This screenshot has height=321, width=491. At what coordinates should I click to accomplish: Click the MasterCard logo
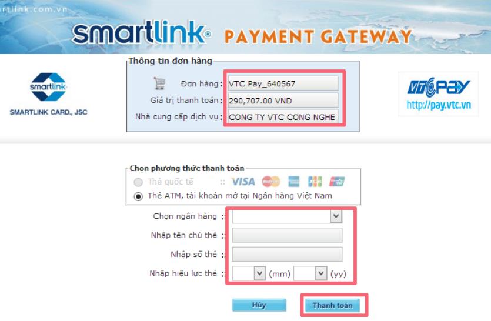point(271,181)
